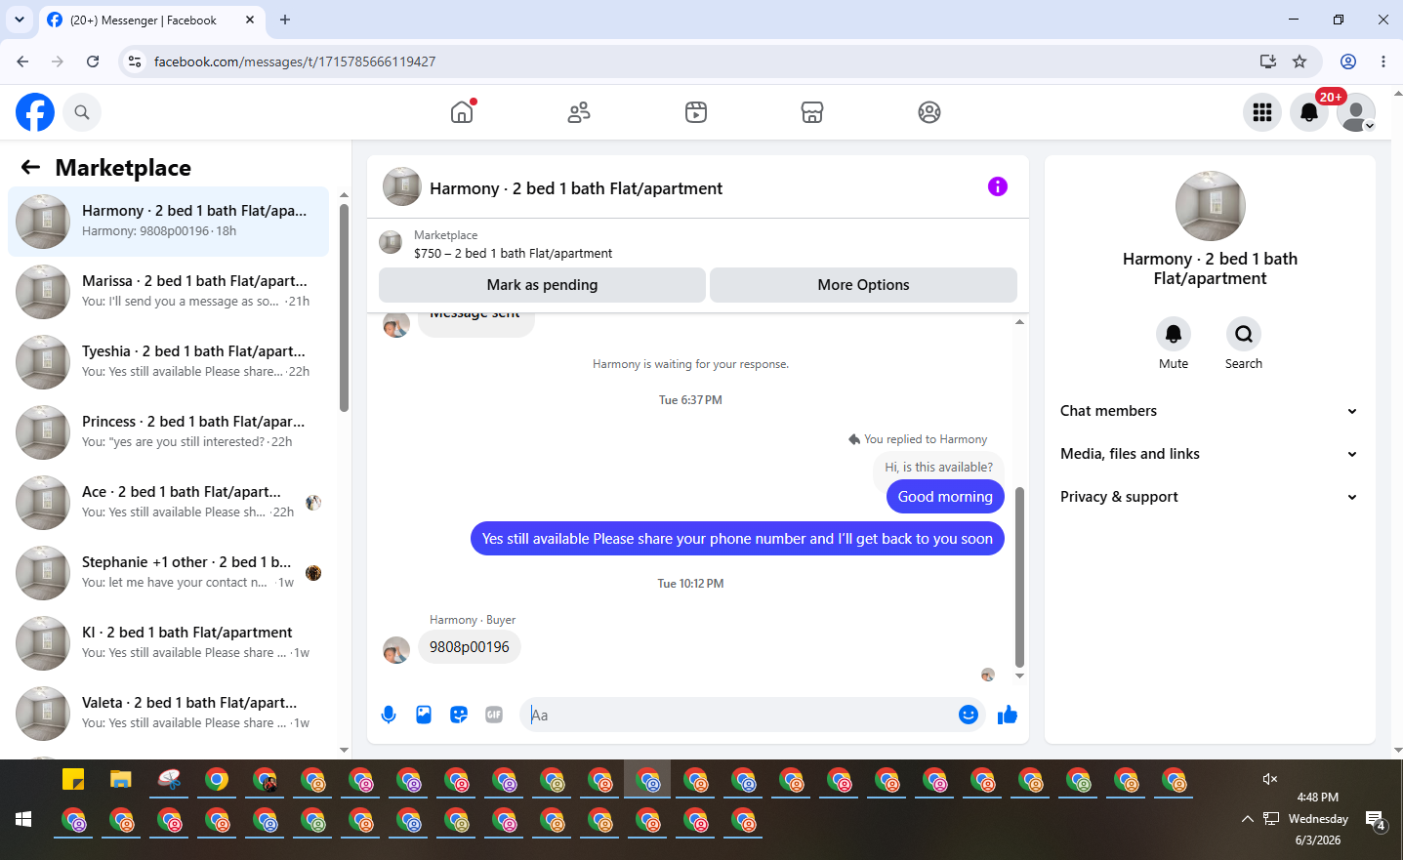The width and height of the screenshot is (1403, 860).
Task: Open the account profile avatar menu
Action: 1356,112
